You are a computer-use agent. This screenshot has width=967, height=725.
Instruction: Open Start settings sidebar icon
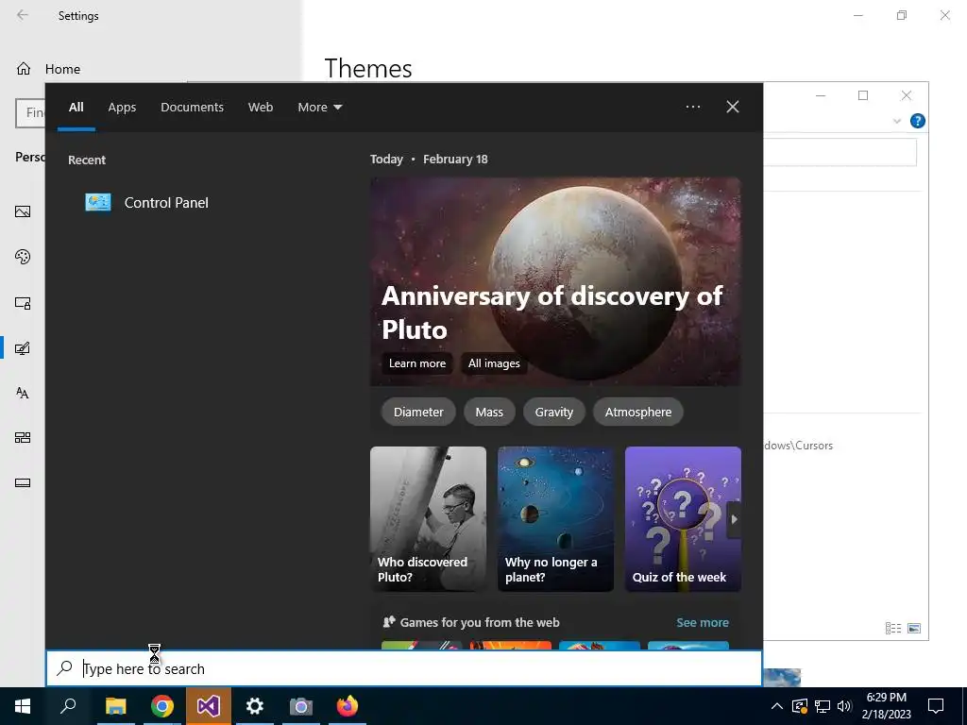tap(23, 438)
